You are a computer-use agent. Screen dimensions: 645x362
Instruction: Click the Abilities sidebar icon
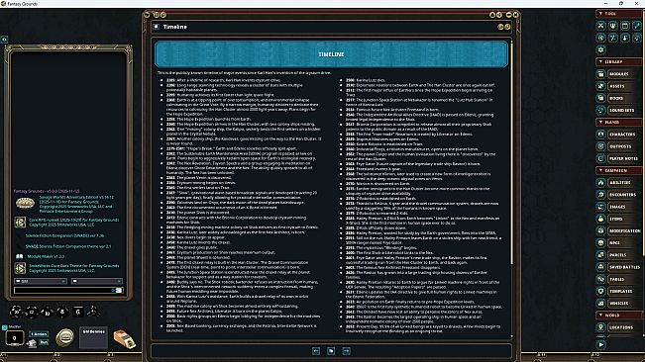601,182
